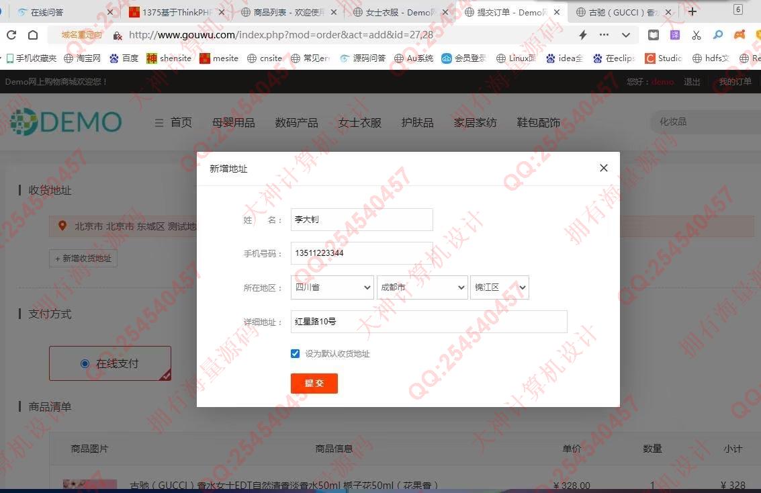Click the 域名重定向 label in address bar
The width and height of the screenshot is (761, 493).
tap(81, 35)
